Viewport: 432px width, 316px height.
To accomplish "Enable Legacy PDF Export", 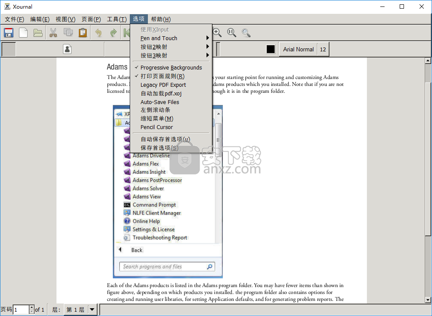I will [171, 85].
